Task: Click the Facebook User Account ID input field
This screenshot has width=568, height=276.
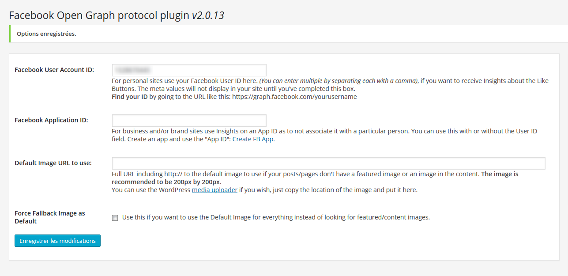Action: coord(189,70)
